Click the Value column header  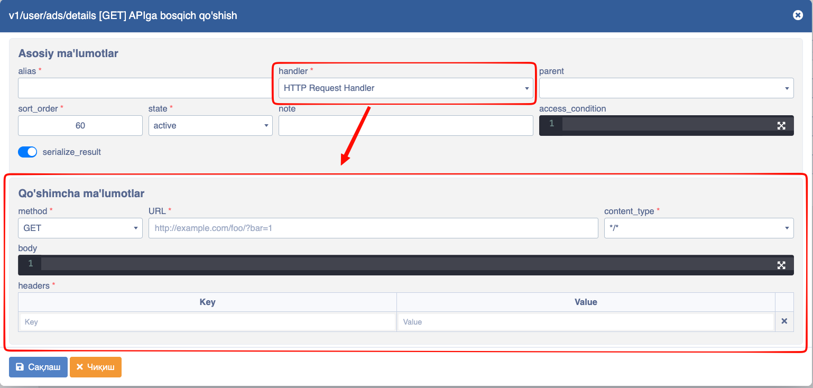pyautogui.click(x=586, y=302)
